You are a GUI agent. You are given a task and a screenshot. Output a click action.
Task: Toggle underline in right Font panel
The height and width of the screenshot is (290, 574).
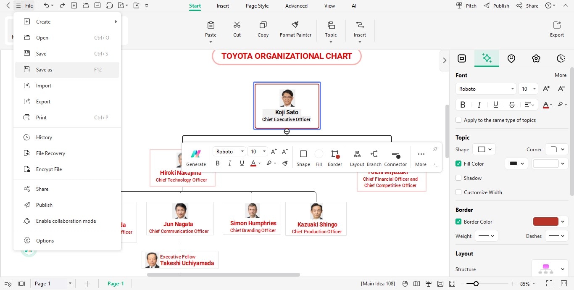pyautogui.click(x=495, y=105)
